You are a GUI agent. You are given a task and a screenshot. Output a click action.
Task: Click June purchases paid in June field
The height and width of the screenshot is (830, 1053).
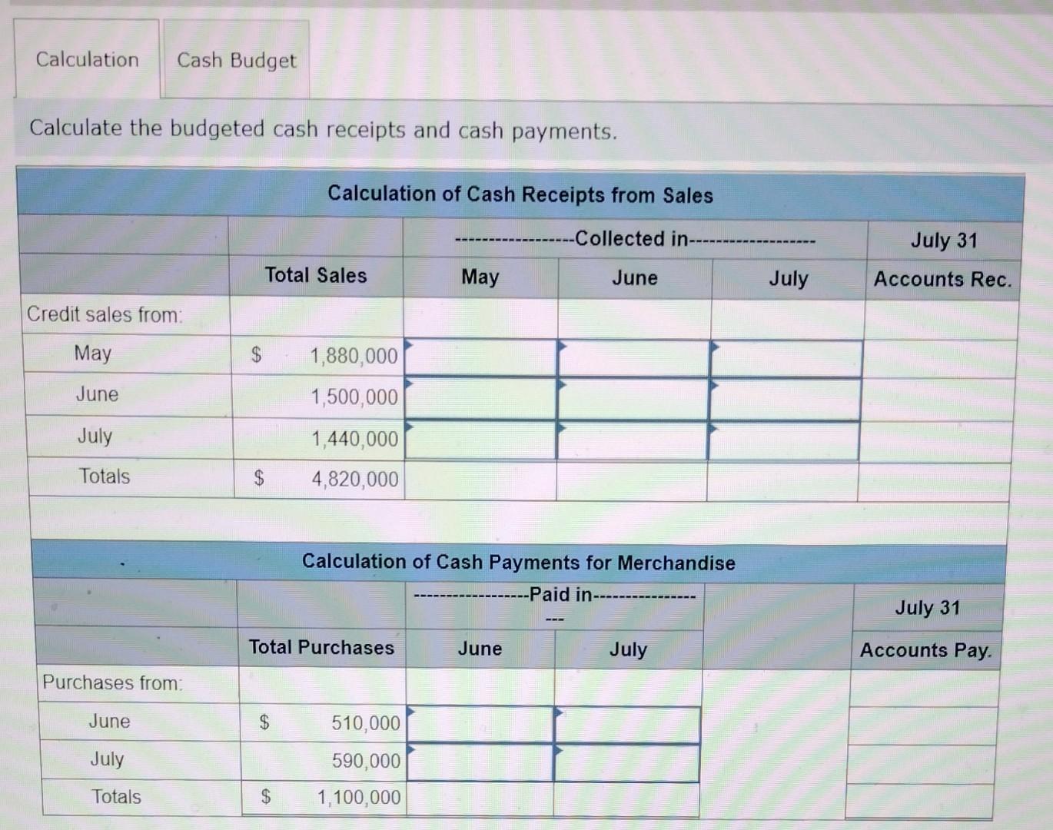[x=480, y=724]
